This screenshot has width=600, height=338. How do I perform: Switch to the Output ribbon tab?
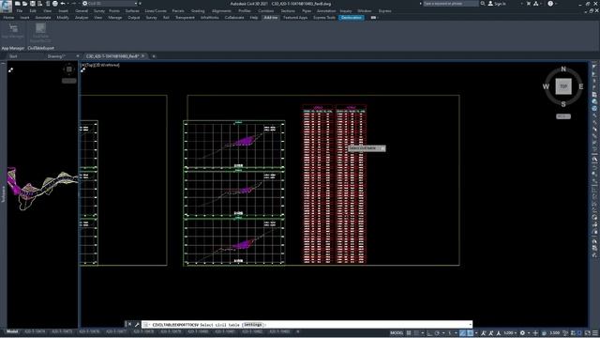pyautogui.click(x=133, y=18)
